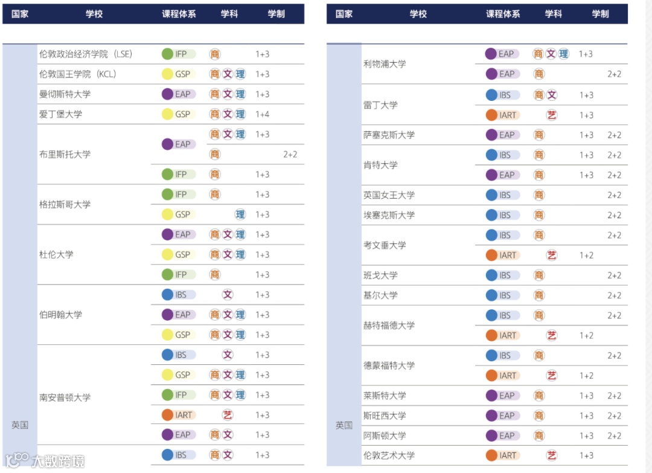This screenshot has height=473, width=652.
Task: Select the IBS badge for 埃塞克斯大学
Action: [x=502, y=215]
